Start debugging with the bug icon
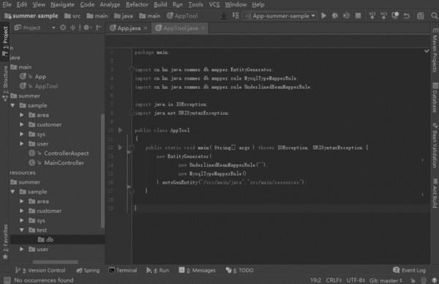The image size is (439, 284). (335, 16)
